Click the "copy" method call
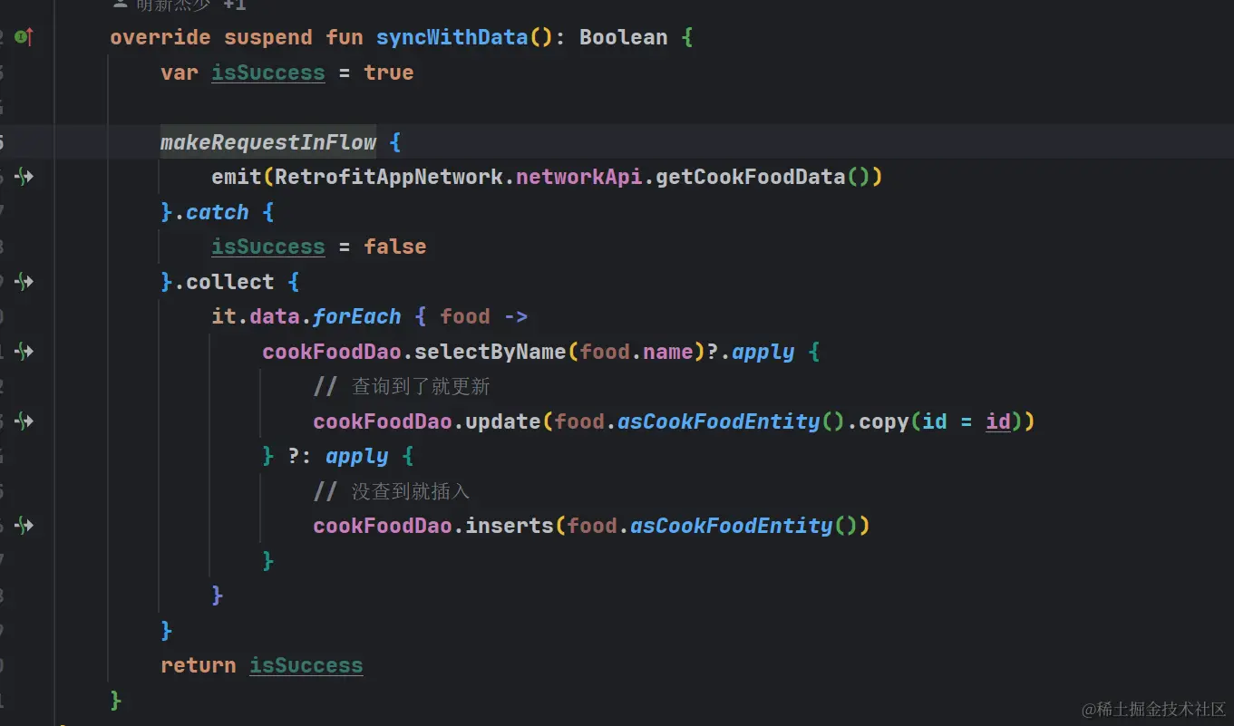 point(884,421)
